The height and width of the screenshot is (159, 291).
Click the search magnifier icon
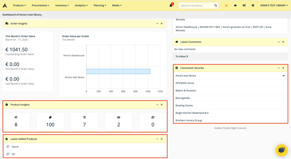tap(216, 5)
